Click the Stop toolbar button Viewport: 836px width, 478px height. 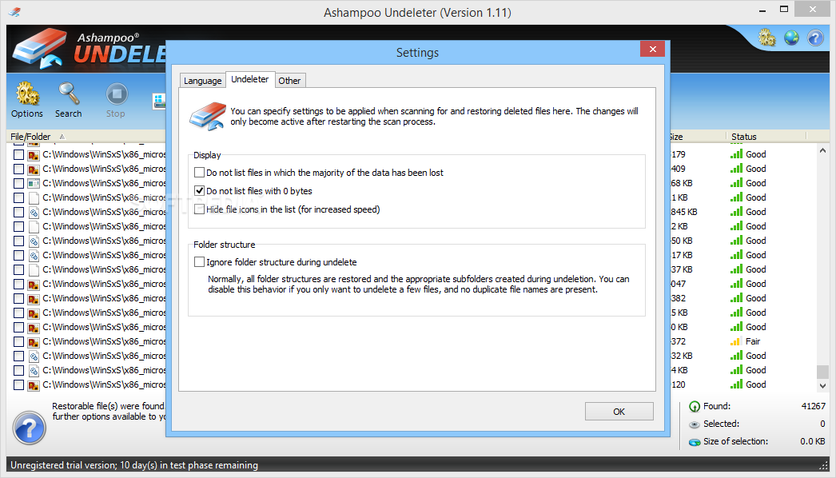click(x=116, y=100)
